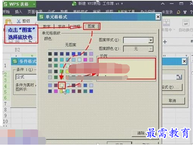The width and height of the screenshot is (193, 145).
Task: Open the 公式 condition type combo box
Action: tap(26, 77)
